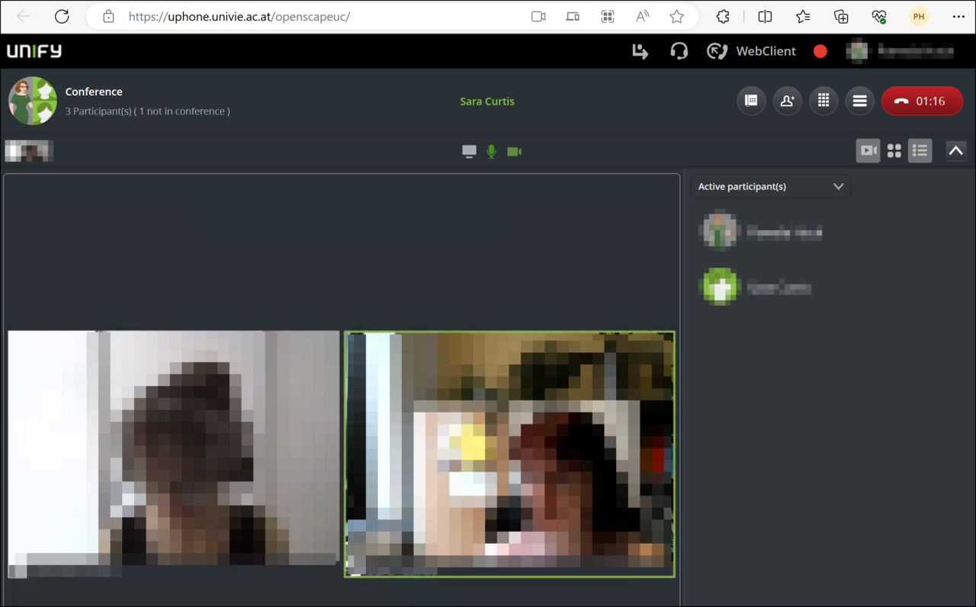
Task: Click the WebClient phone icon
Action: (x=717, y=51)
